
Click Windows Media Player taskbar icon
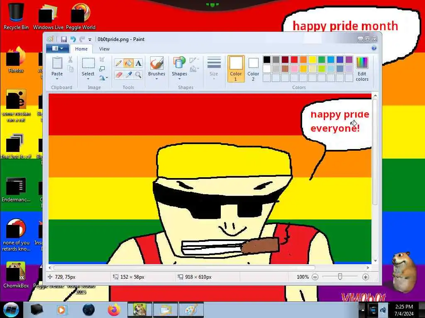coord(61,310)
